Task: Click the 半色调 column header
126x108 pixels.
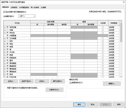Action: (x=103, y=23)
